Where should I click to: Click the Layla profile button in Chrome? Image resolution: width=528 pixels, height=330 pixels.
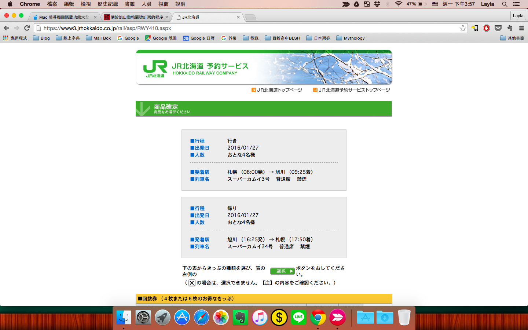pos(518,15)
